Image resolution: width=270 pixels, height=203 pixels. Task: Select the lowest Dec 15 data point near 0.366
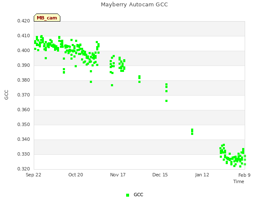[166, 101]
